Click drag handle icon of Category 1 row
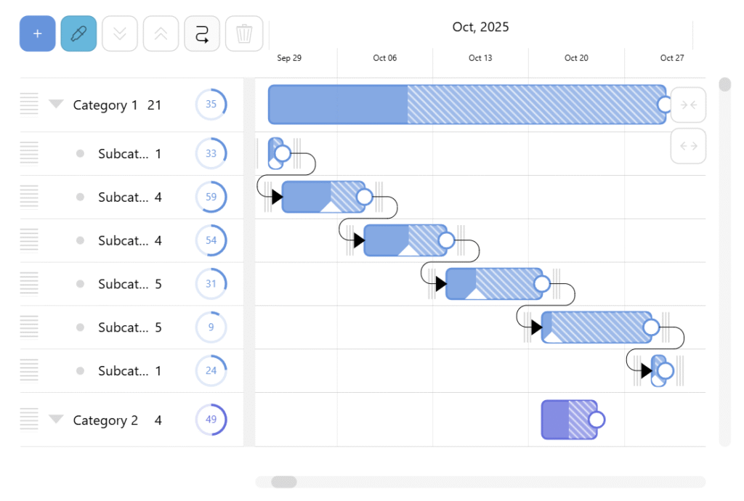 [x=29, y=105]
